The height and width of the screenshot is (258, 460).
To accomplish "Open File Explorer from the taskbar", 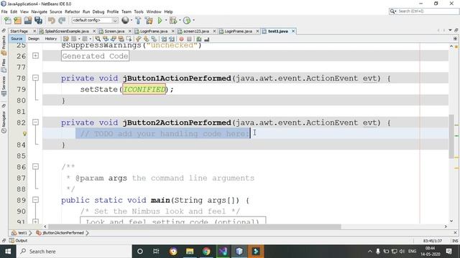I will coord(190,252).
